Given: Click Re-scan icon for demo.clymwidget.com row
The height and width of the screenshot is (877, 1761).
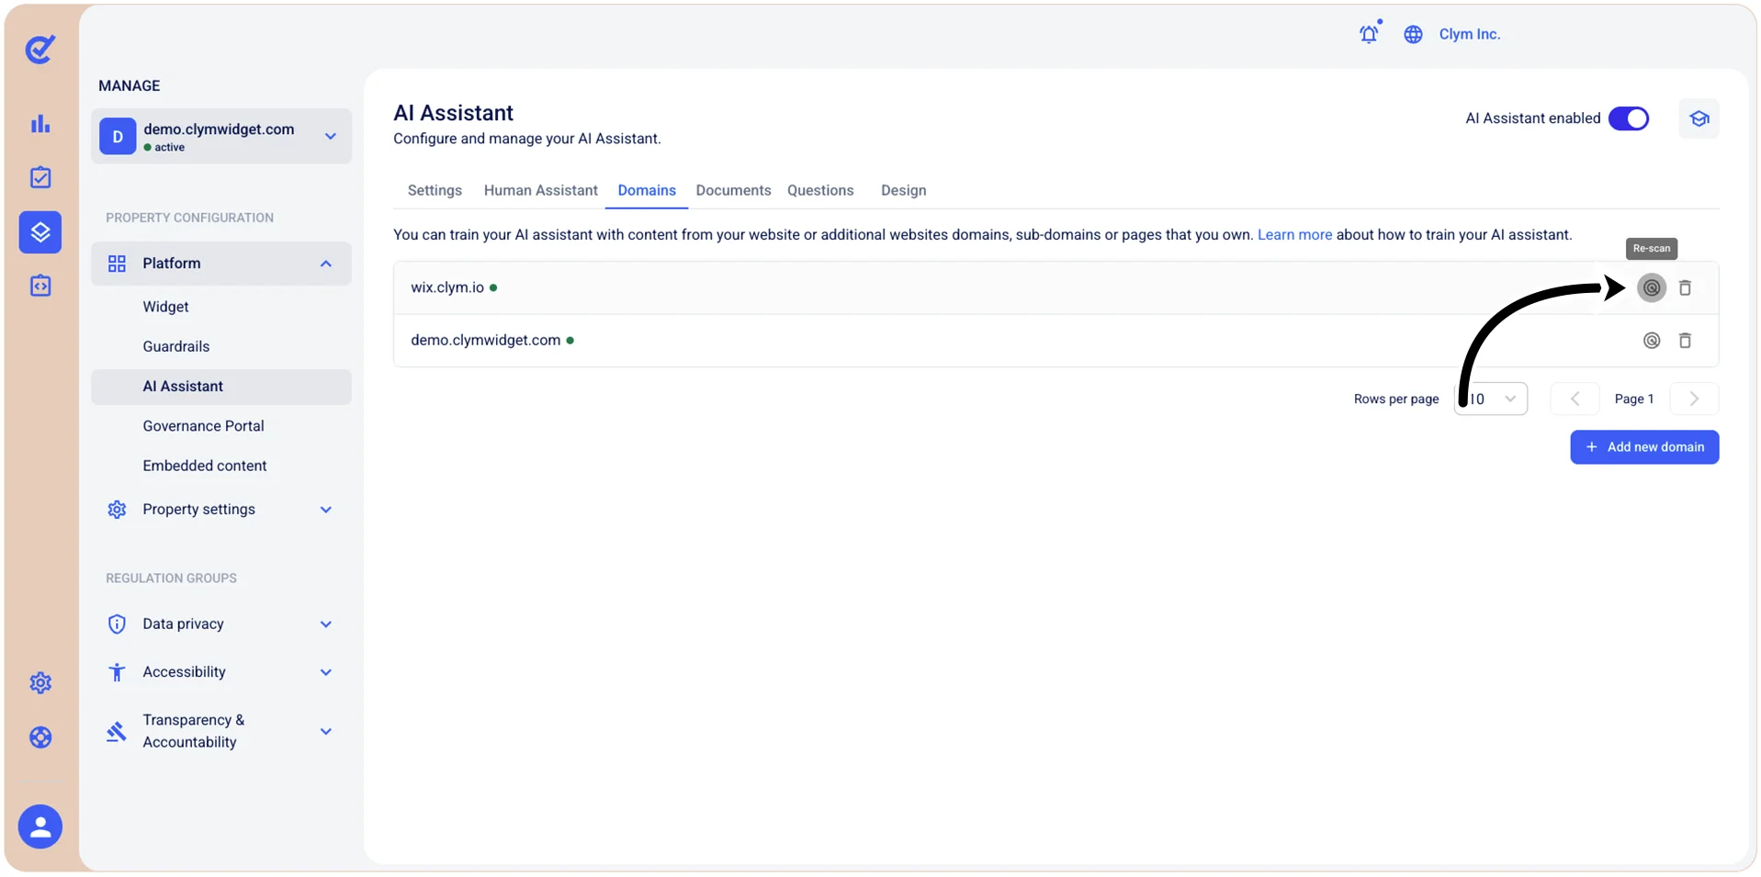Looking at the screenshot, I should (x=1651, y=341).
